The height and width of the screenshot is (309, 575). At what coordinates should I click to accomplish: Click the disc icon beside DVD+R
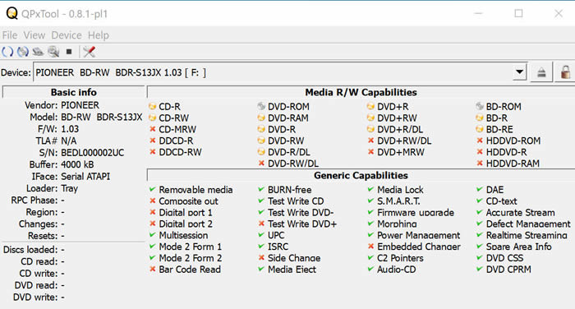[370, 107]
